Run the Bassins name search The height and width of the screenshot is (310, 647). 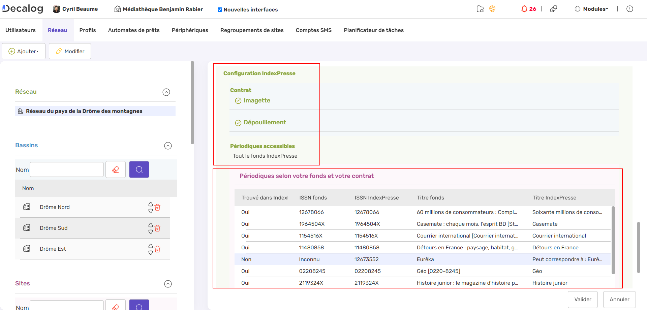click(139, 169)
